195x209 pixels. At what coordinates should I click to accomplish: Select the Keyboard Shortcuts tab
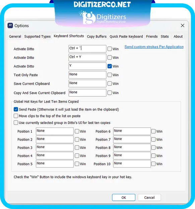pos(69,36)
